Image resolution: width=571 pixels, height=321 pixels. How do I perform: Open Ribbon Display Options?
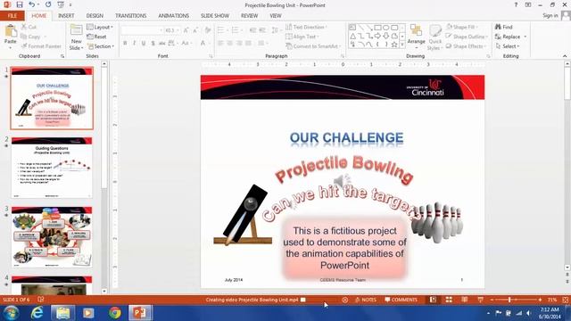coord(528,4)
